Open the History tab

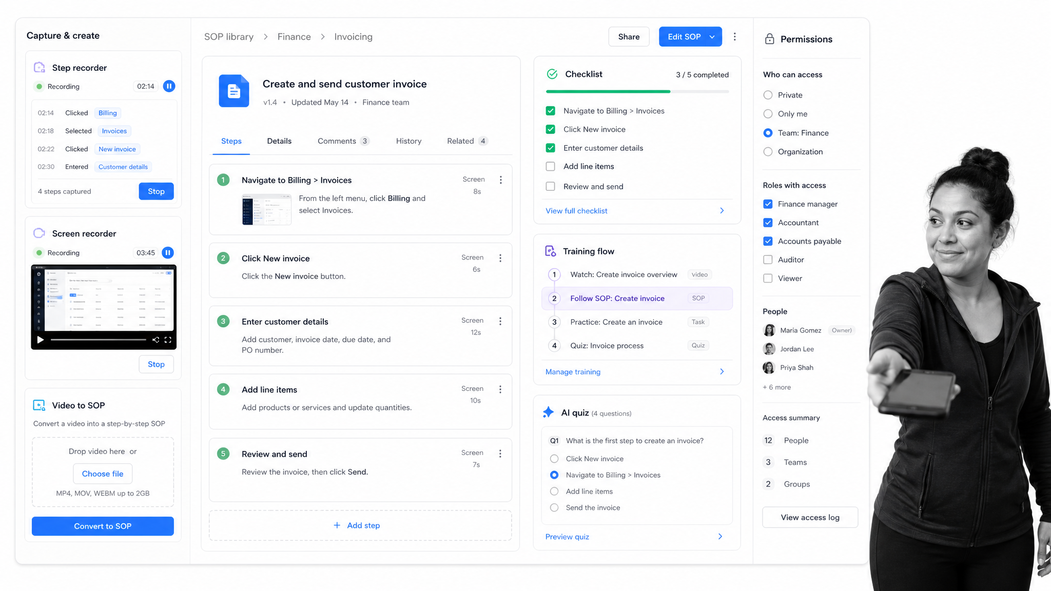[408, 141]
